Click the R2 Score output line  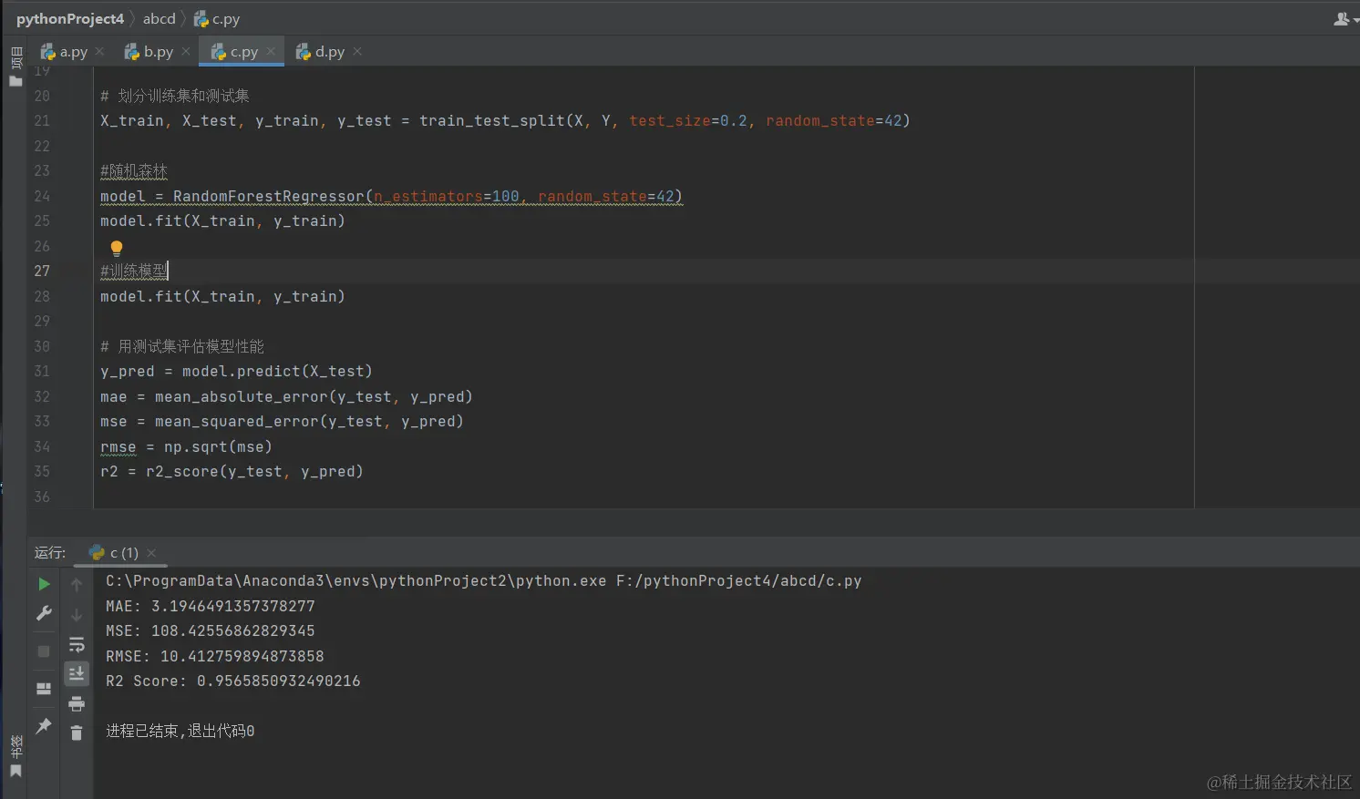[233, 681]
